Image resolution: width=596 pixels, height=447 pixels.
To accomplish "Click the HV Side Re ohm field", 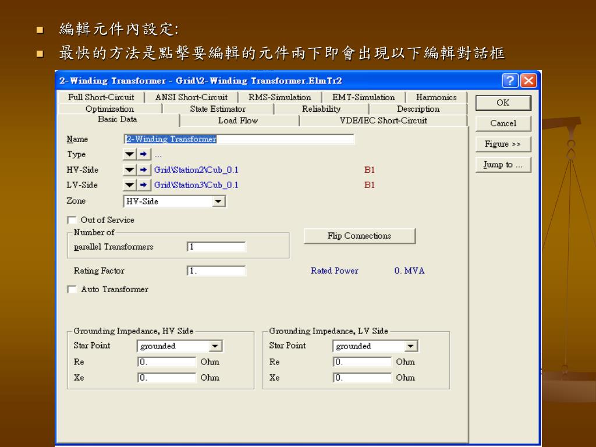I will pyautogui.click(x=167, y=362).
